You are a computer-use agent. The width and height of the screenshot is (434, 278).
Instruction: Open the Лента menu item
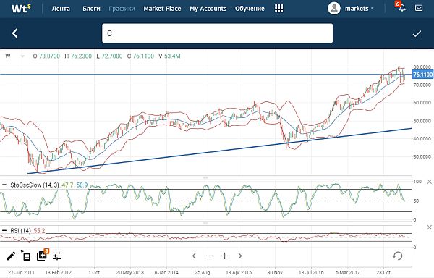(61, 9)
